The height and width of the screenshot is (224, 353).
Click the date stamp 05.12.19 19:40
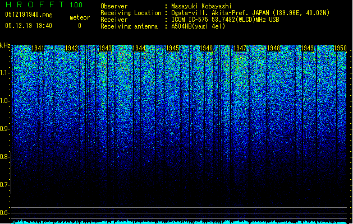[x=29, y=26]
